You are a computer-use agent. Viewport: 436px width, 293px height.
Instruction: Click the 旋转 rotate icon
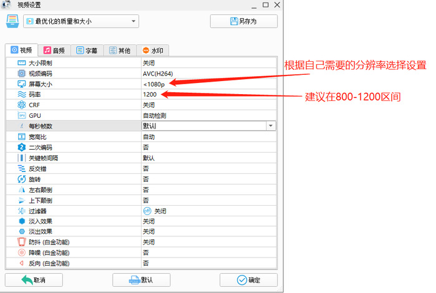click(21, 179)
